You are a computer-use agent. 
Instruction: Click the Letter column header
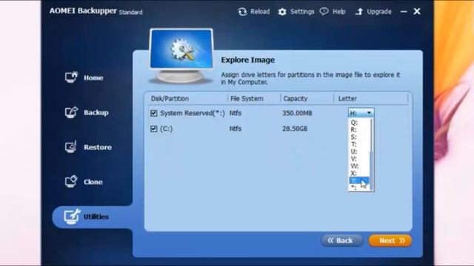347,98
